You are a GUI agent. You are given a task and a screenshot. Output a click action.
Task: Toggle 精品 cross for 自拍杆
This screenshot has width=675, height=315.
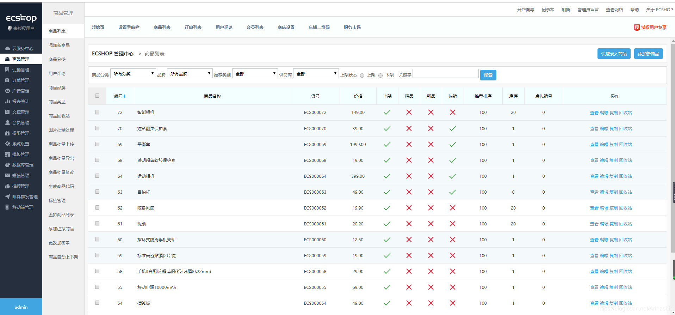point(409,192)
